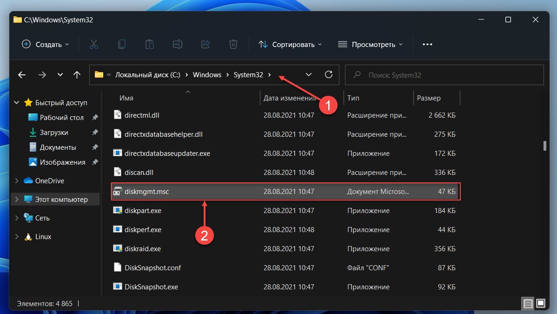Minimize the System32 Explorer window
This screenshot has width=557, height=314.
click(481, 20)
